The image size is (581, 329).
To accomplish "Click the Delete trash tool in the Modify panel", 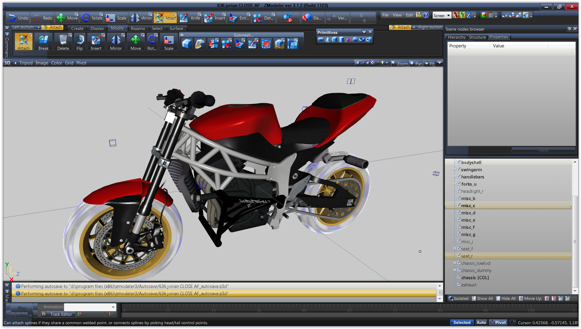I will pyautogui.click(x=63, y=42).
